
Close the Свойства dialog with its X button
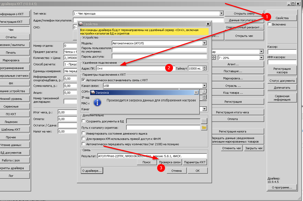coord(208,24)
